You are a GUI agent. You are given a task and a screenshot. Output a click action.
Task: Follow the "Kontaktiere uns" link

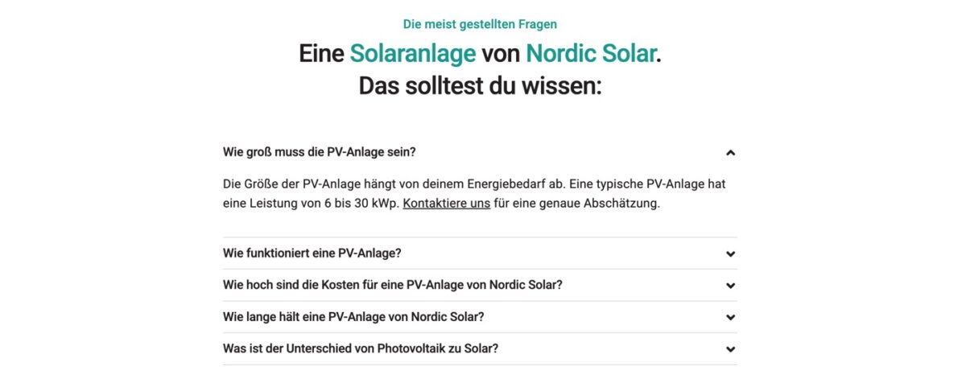coord(447,204)
